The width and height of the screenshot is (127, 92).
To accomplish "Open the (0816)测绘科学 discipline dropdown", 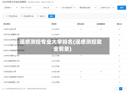I will click(x=68, y=8).
